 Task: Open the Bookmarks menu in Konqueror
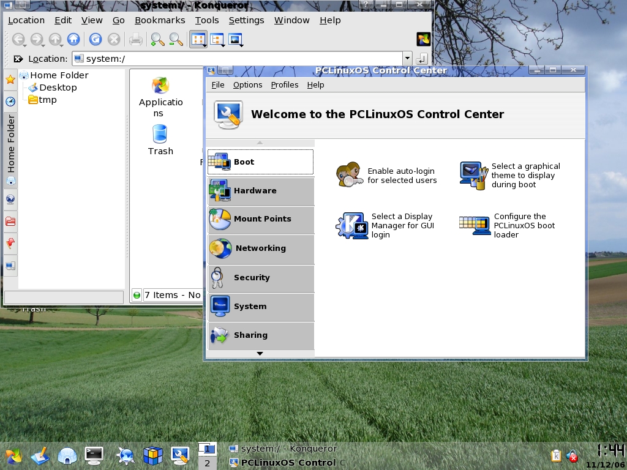pos(160,20)
